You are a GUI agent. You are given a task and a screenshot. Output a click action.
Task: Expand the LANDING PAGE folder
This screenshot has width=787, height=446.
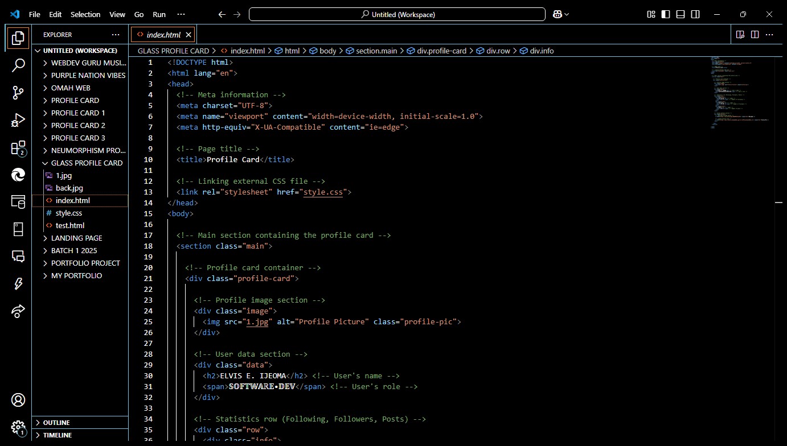76,238
